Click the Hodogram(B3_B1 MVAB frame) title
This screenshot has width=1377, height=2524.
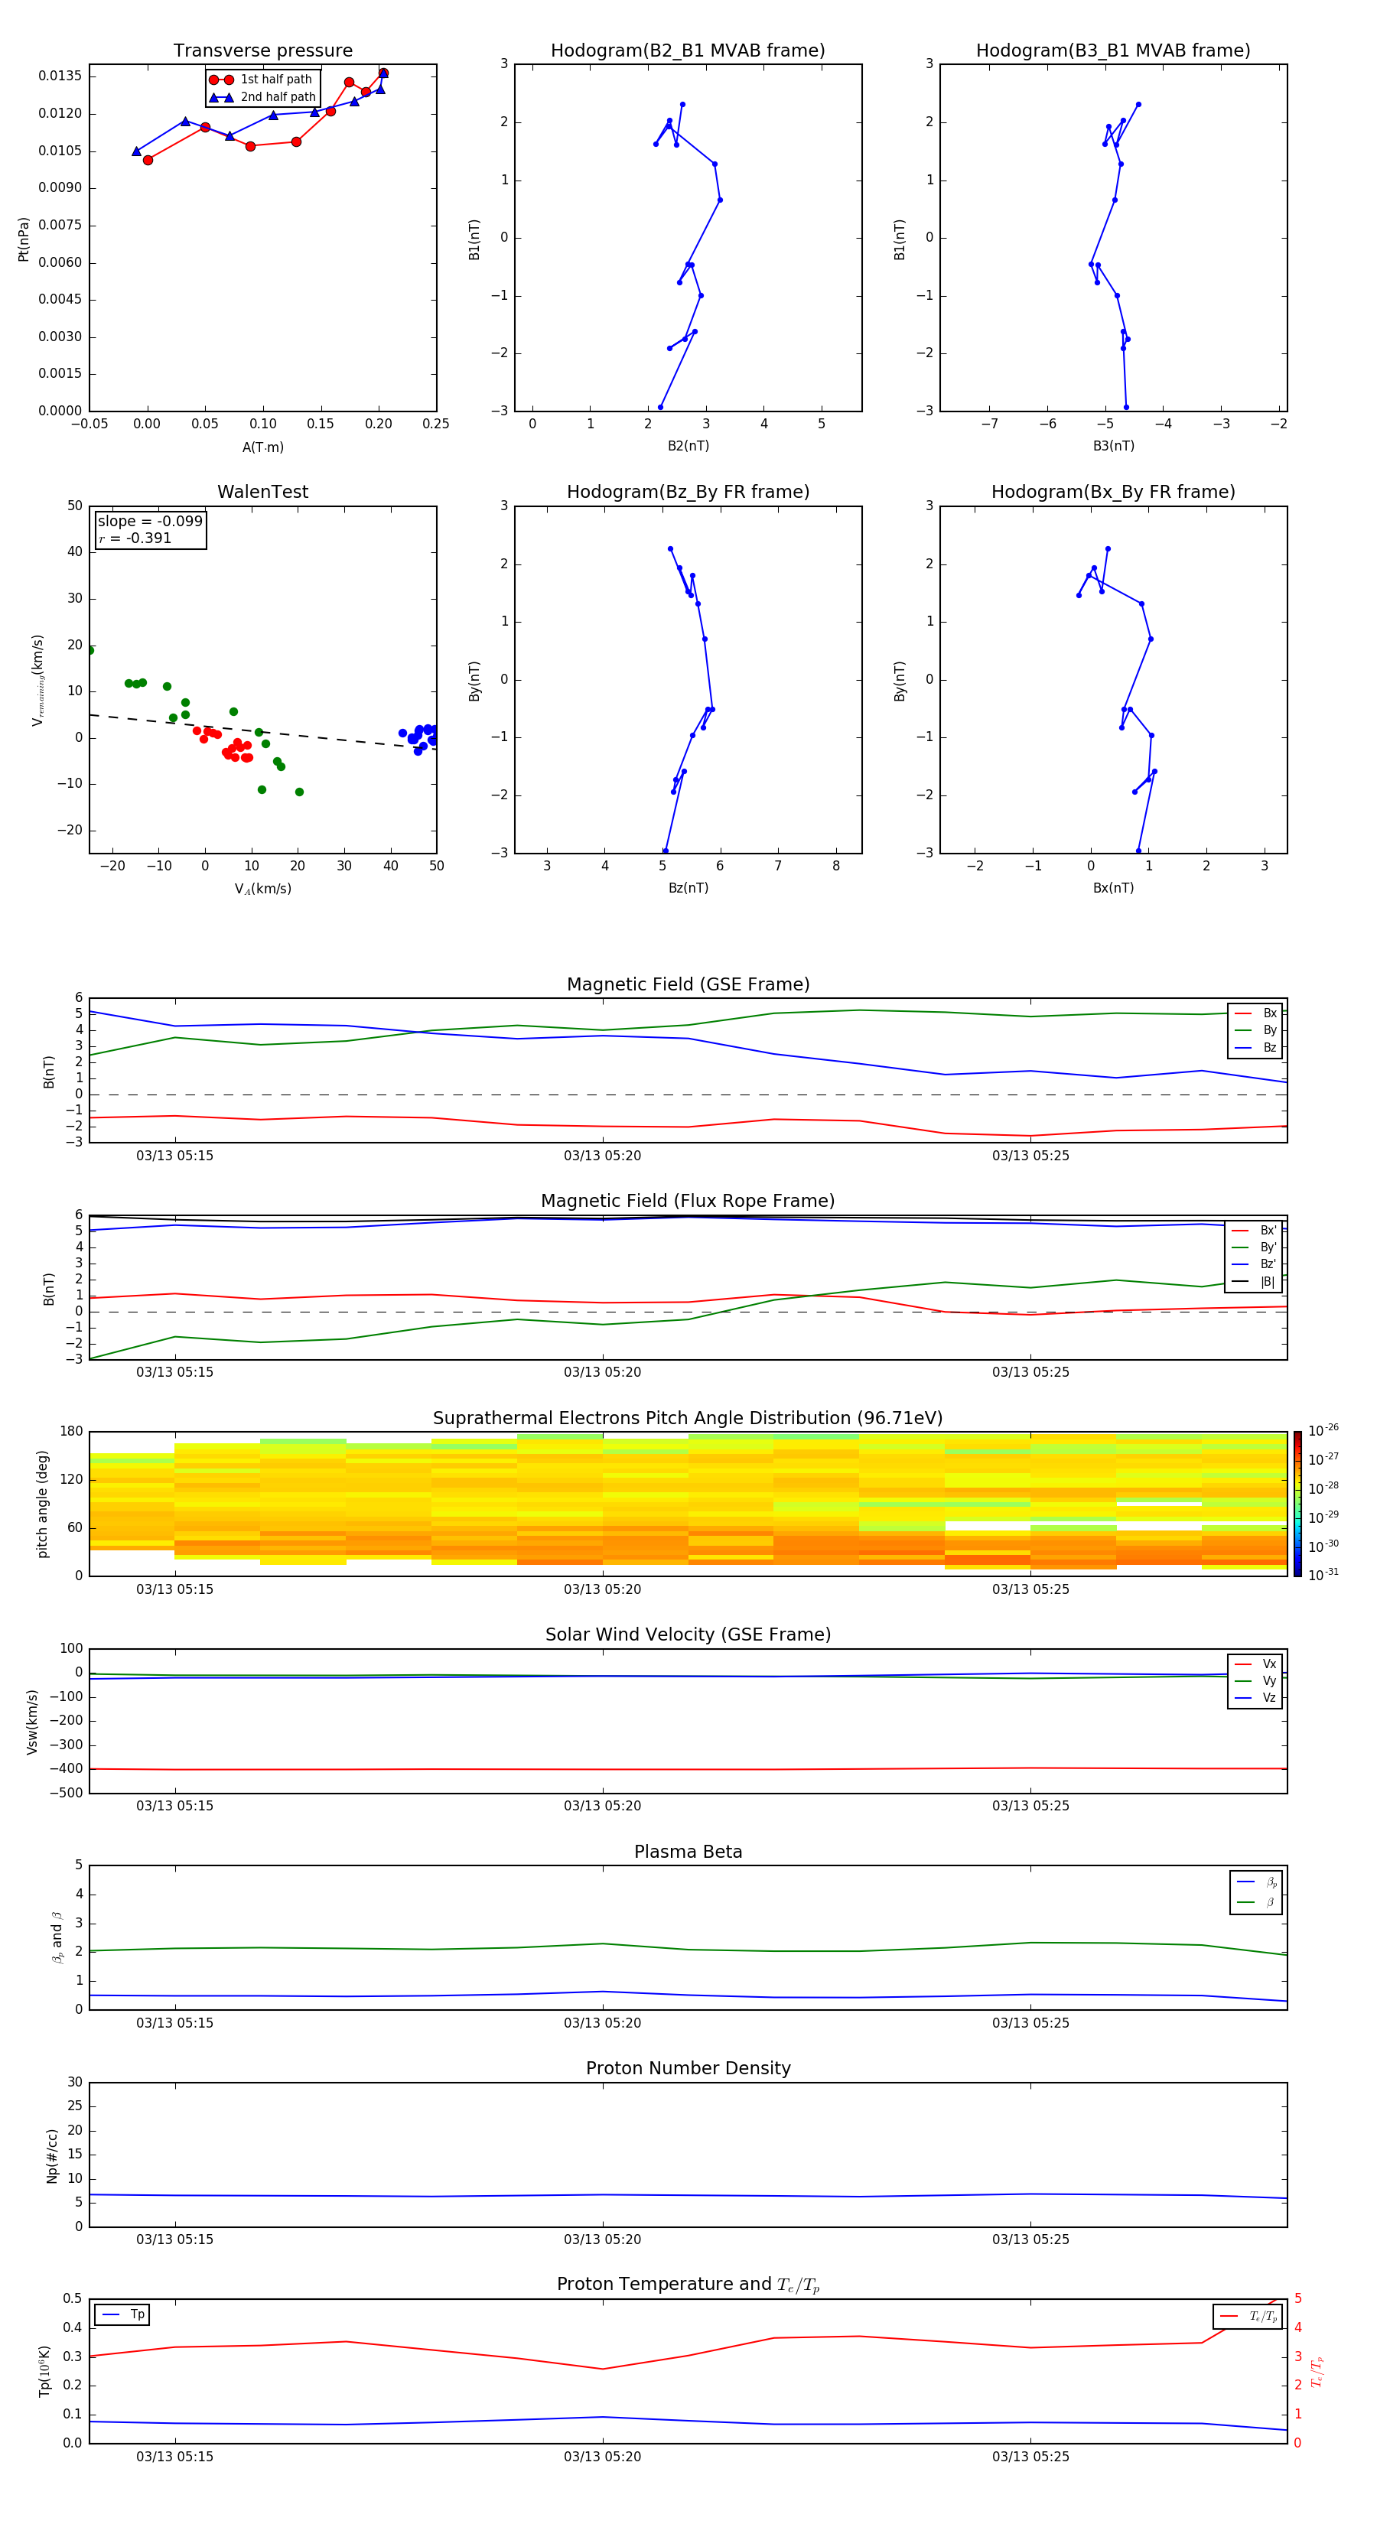(1112, 51)
